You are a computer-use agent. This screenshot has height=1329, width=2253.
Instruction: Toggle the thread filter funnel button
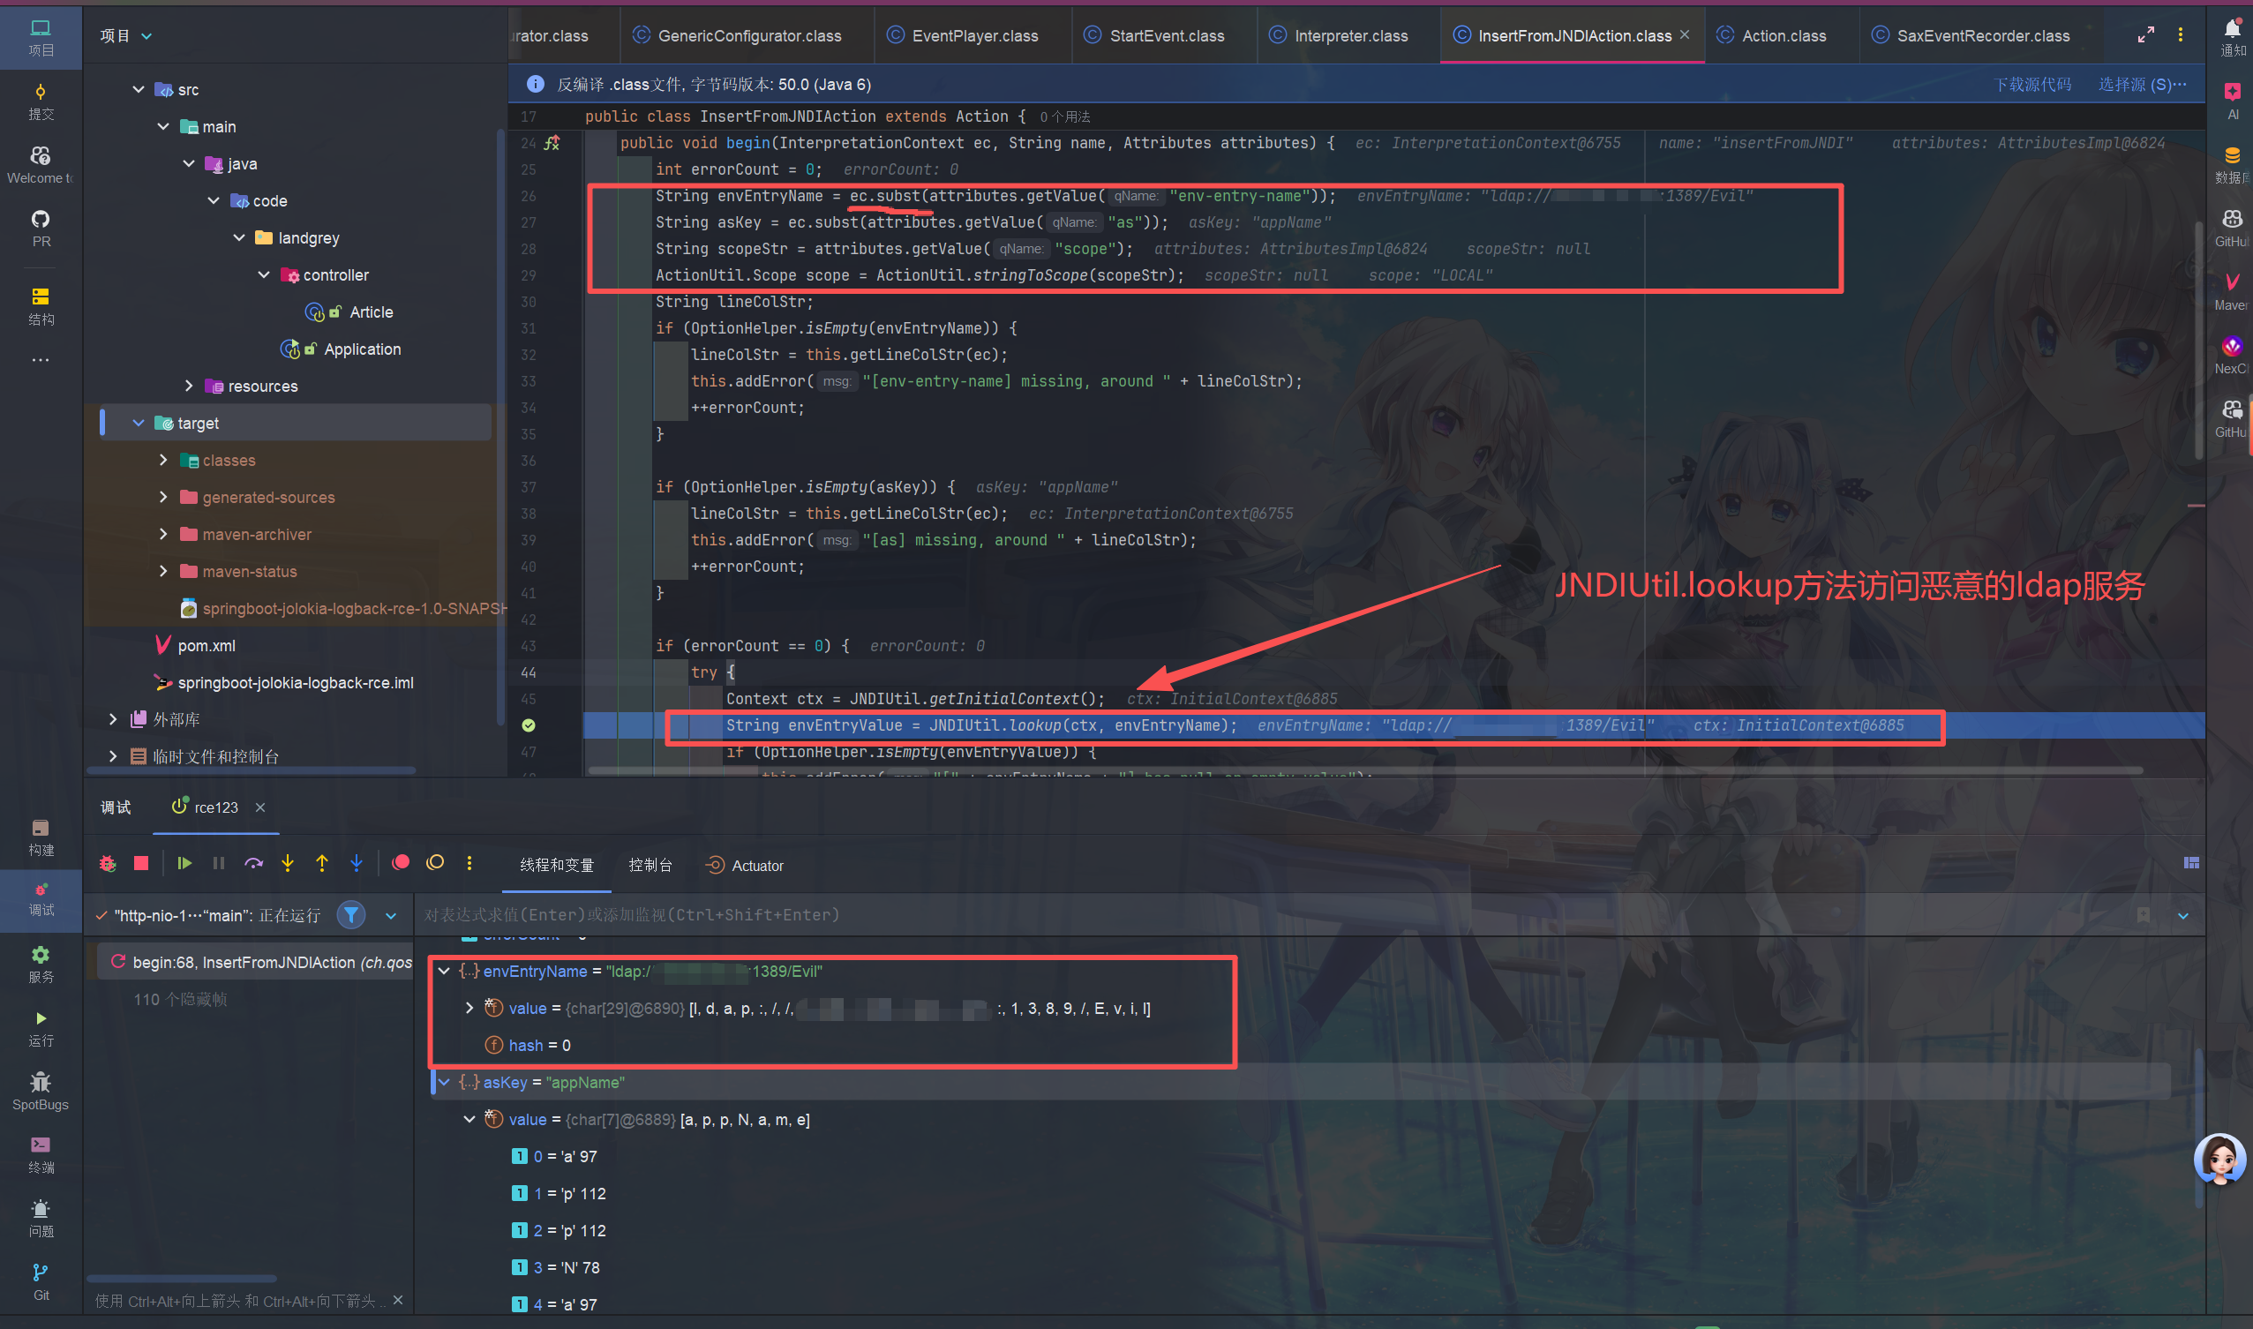(351, 915)
